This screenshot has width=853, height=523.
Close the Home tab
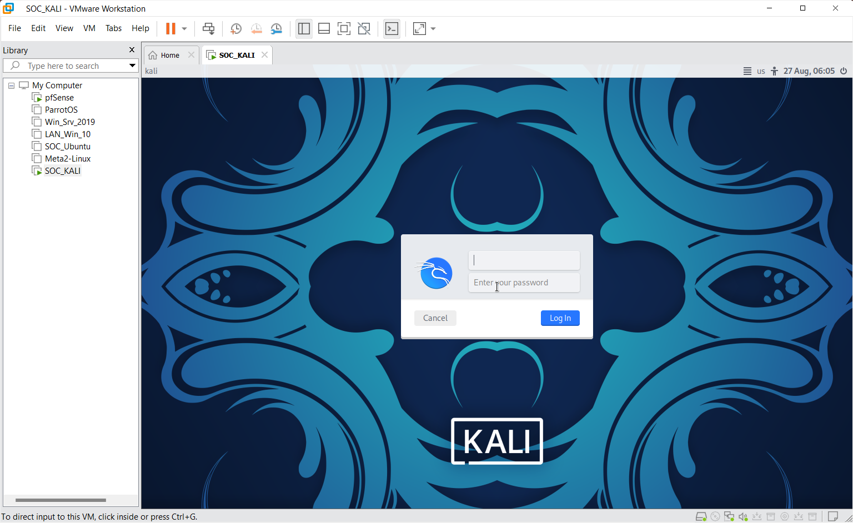(x=191, y=55)
